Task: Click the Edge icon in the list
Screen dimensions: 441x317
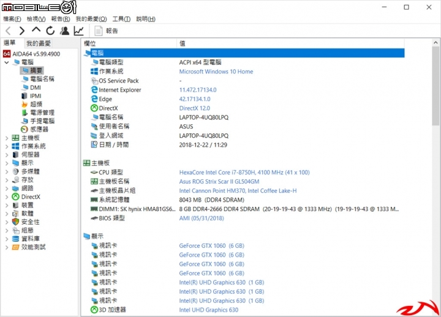Action: pyautogui.click(x=94, y=99)
